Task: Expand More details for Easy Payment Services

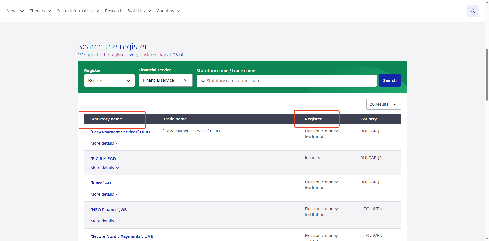Action: pyautogui.click(x=105, y=143)
